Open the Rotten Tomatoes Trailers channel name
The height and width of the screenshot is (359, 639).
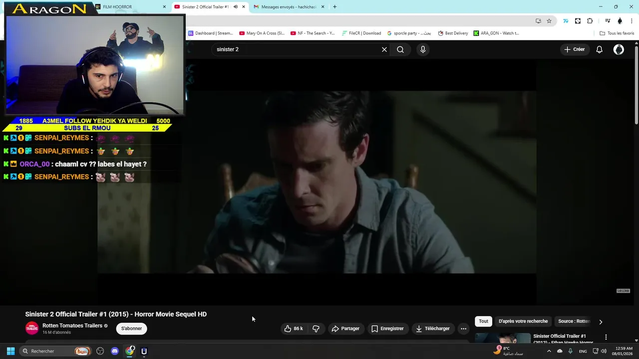[72, 326]
